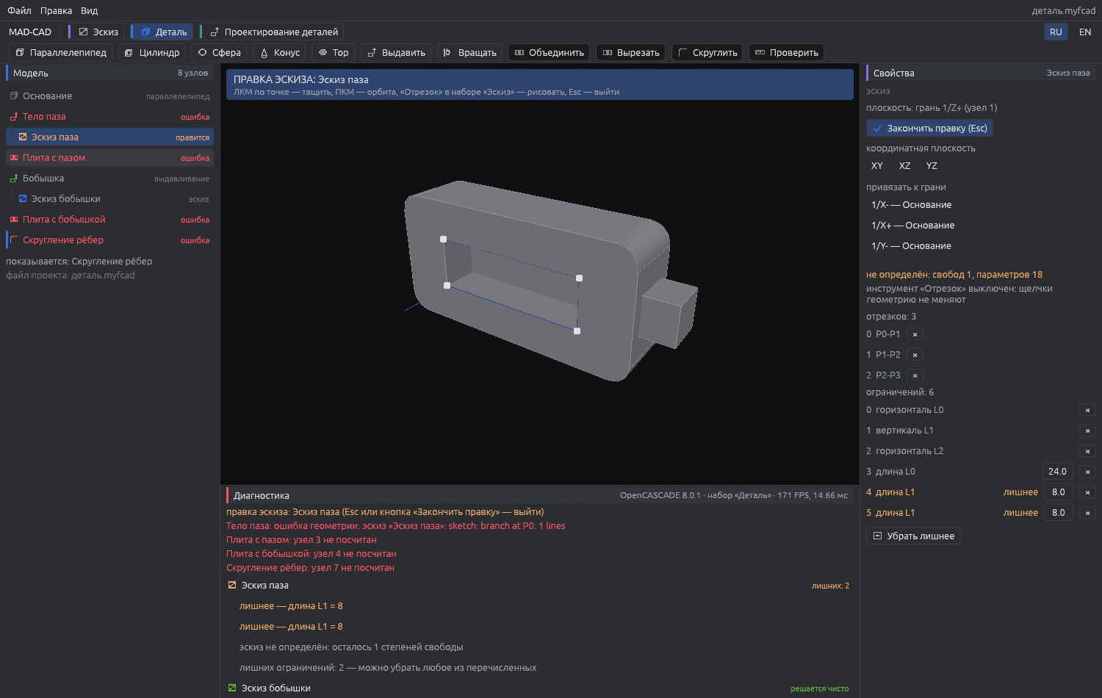Select Скругление рёбер node in tree

point(109,240)
